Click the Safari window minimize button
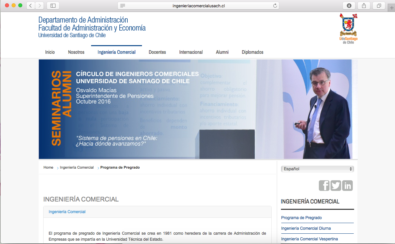Viewport: 395px width, 244px height. (x=14, y=5)
